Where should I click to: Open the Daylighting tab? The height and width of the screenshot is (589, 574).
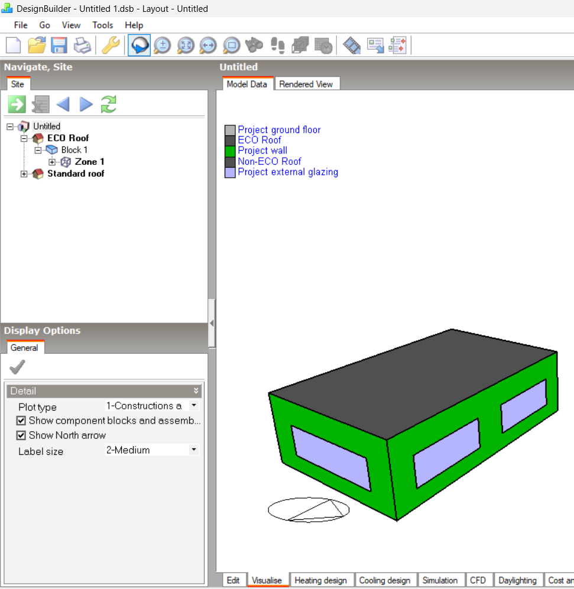pyautogui.click(x=518, y=580)
